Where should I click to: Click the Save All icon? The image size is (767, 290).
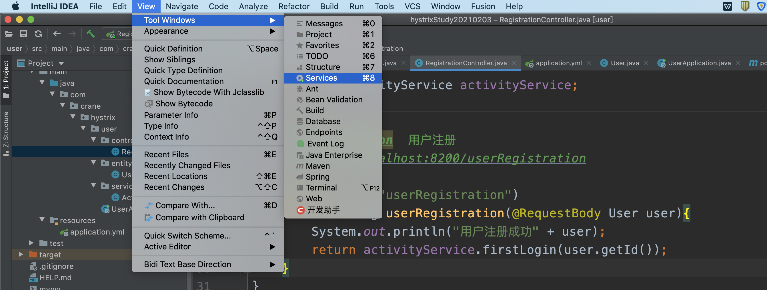pos(23,34)
